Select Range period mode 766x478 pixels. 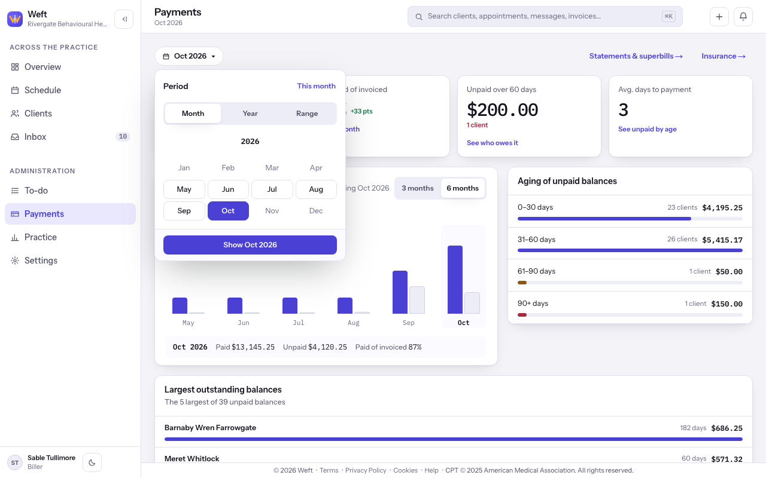point(307,114)
